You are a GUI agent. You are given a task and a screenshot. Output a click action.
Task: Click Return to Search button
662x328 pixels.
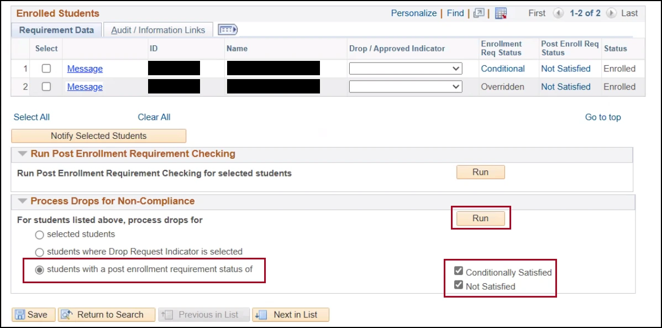tap(107, 315)
